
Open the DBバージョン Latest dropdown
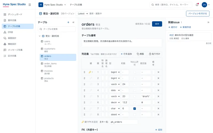click(x=82, y=14)
